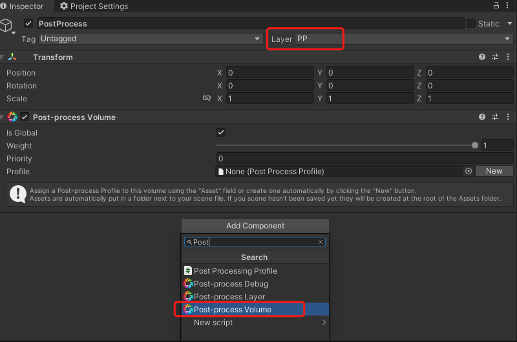517x342 pixels.
Task: Toggle the PostProcess object active checkbox
Action: click(28, 23)
